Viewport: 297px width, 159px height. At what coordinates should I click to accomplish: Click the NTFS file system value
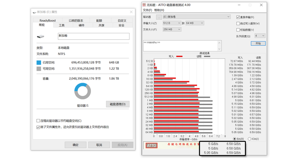click(x=62, y=54)
